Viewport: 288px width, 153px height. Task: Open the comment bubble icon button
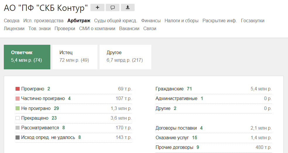point(112,8)
